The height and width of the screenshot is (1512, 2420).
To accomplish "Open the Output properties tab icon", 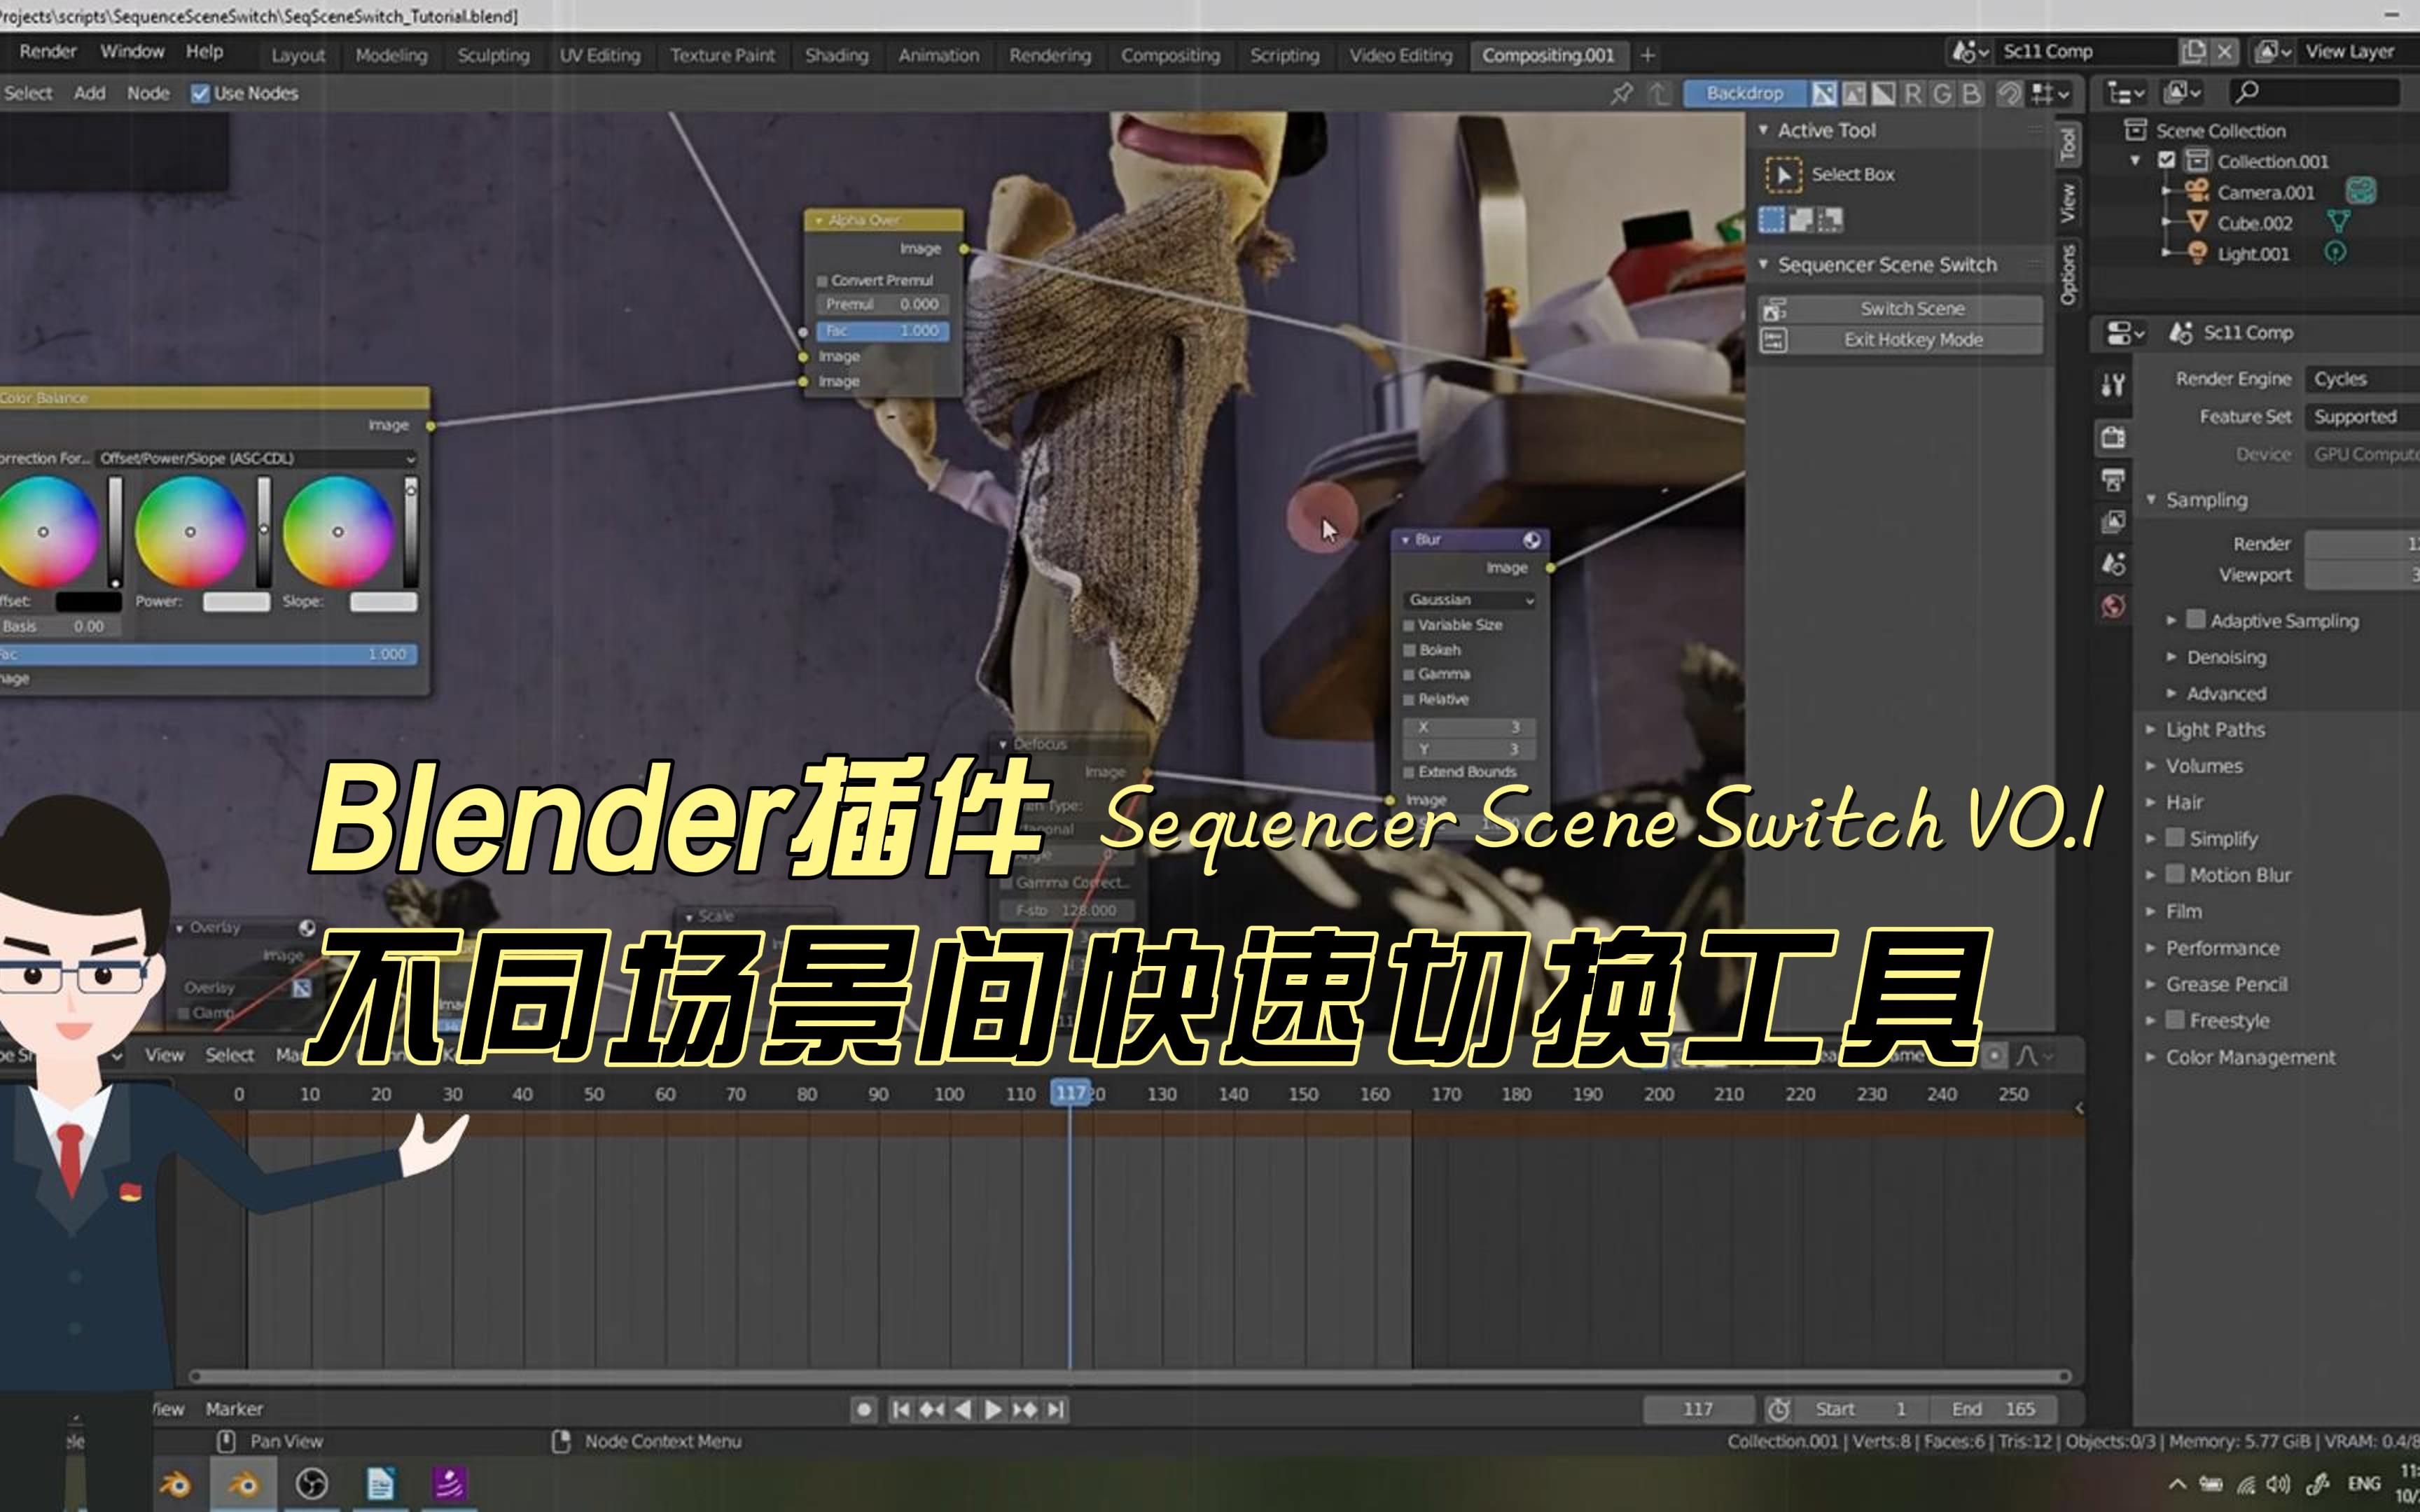I will pos(2112,479).
